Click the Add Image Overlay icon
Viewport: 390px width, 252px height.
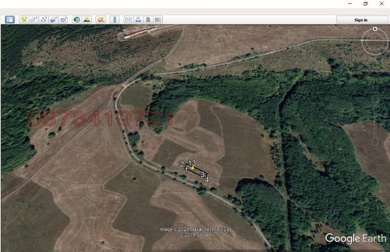(54, 20)
